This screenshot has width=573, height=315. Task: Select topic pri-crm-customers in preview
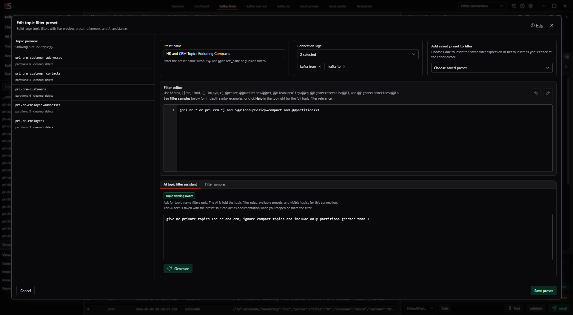point(83,92)
